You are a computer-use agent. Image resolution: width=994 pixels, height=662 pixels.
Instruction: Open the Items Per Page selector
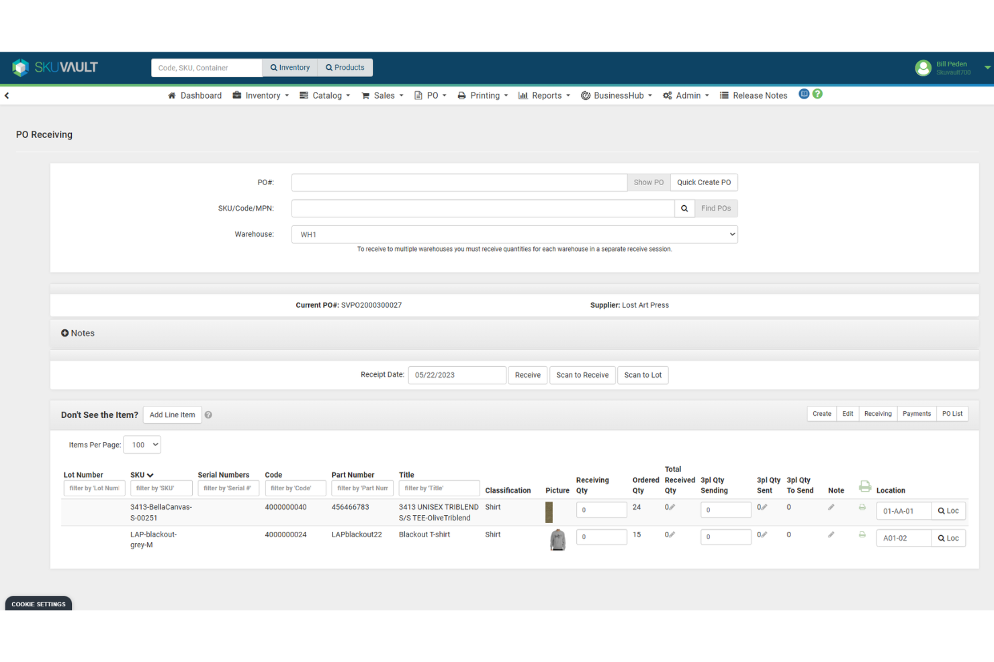pyautogui.click(x=142, y=444)
